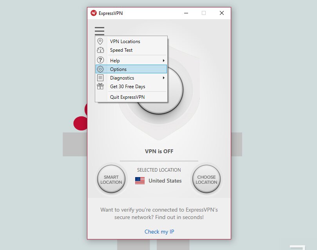This screenshot has height=250, width=317.
Task: Click the Choose Location button
Action: [x=207, y=179]
